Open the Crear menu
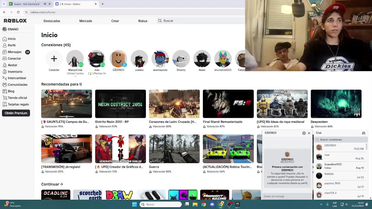Viewport: 372px width, 209px height. click(x=115, y=21)
